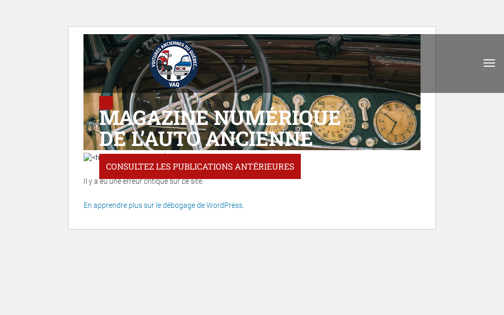Viewport: 504px width, 315px height.
Task: Click the VAQ text inside the logo
Action: pos(174,84)
